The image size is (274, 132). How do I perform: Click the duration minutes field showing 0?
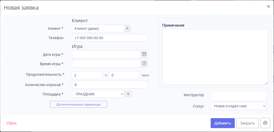[x=124, y=75]
